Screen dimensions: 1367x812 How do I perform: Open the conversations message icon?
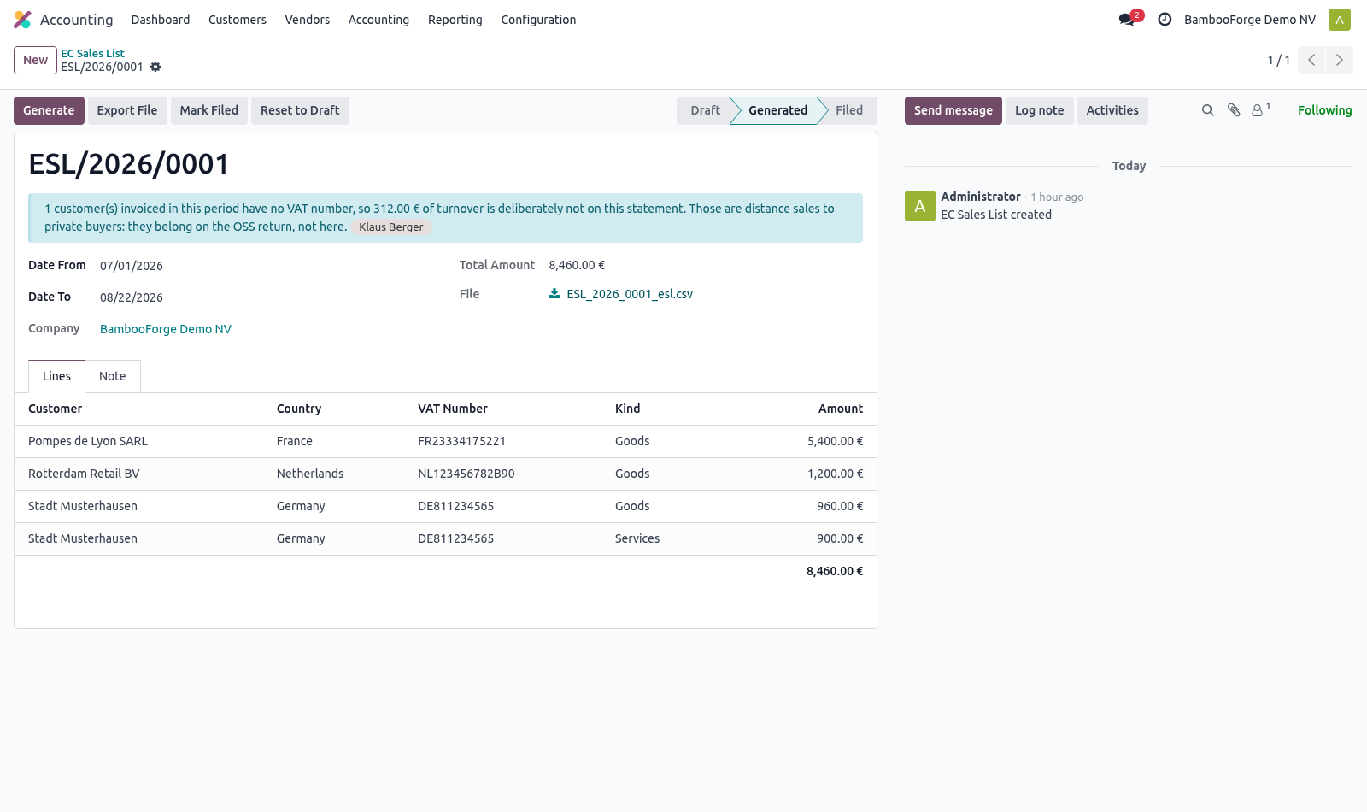point(1127,20)
